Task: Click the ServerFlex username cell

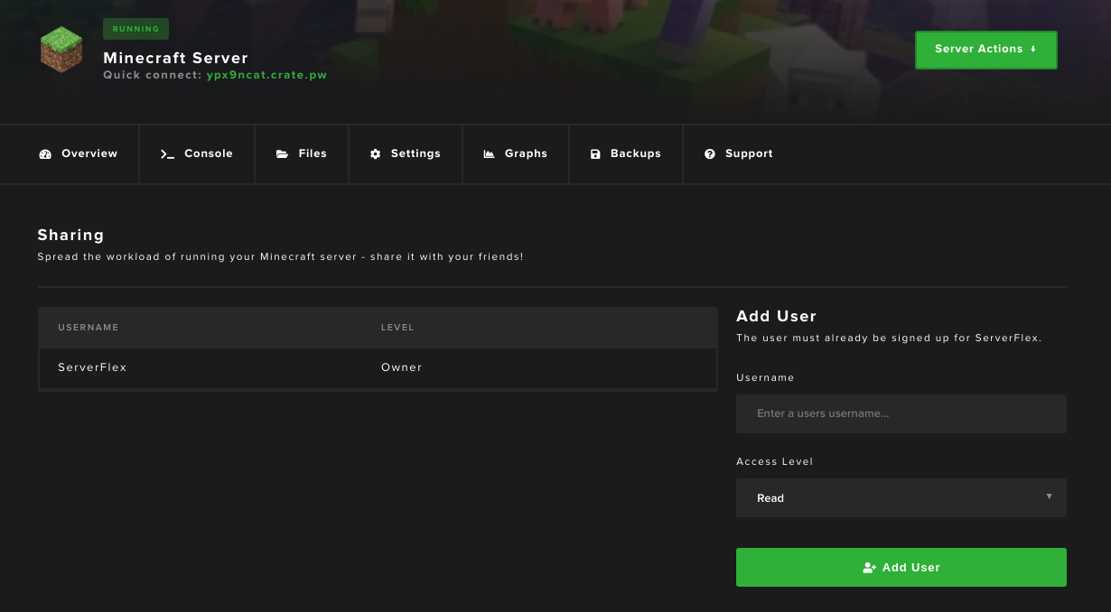Action: pyautogui.click(x=92, y=367)
